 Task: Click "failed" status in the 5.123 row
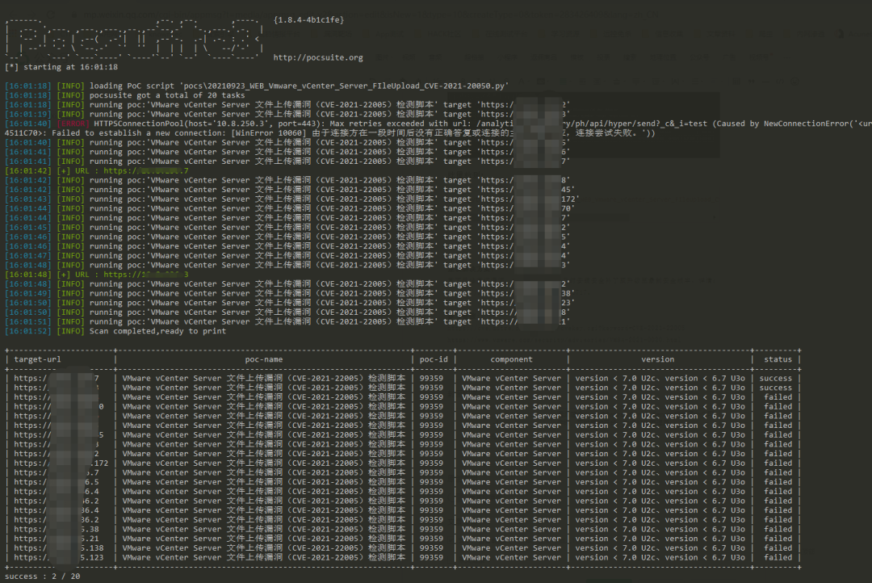(x=778, y=558)
